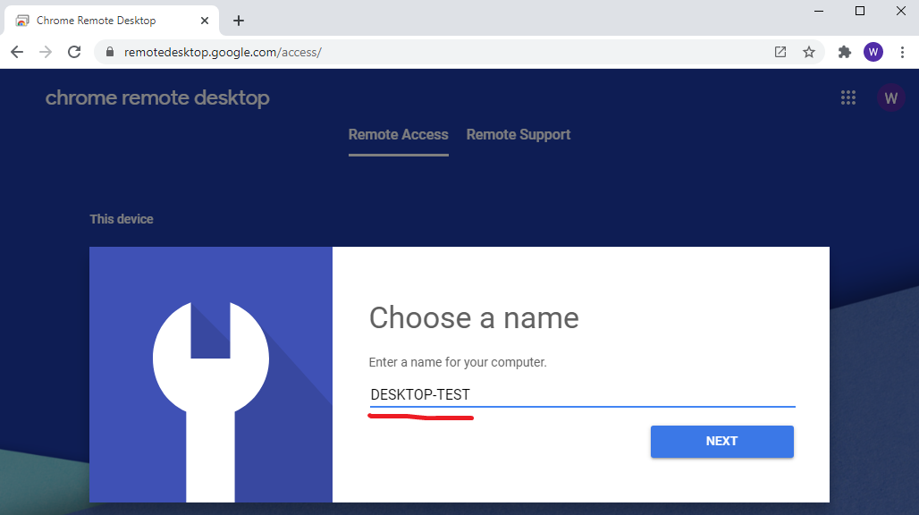Select the Chrome Remote Desktop browser tab
Screen dimensions: 919x515
point(112,21)
